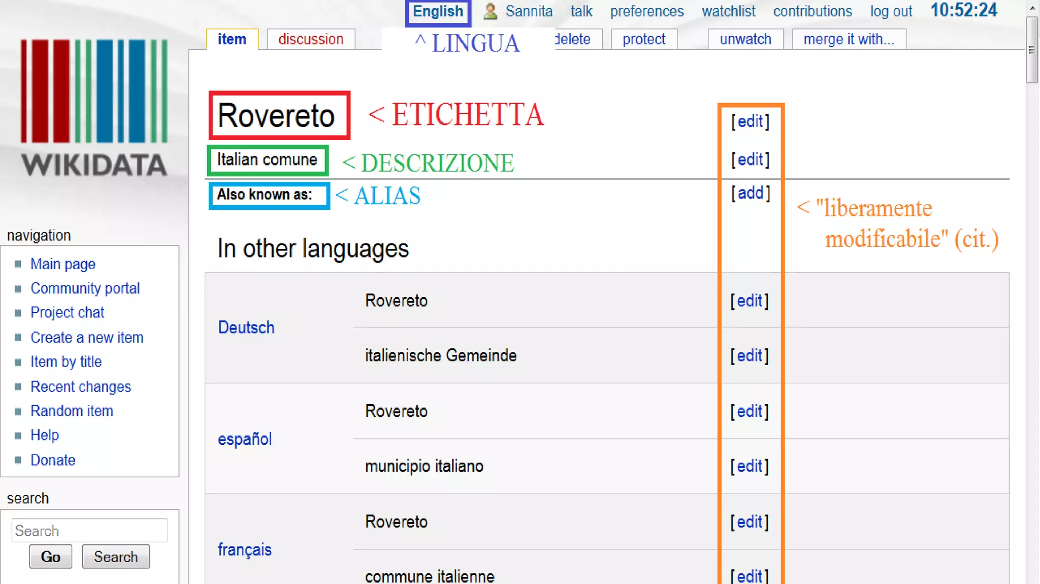Viewport: 1040px width, 584px height.
Task: Edit the 'Italian comune' description
Action: 750,159
